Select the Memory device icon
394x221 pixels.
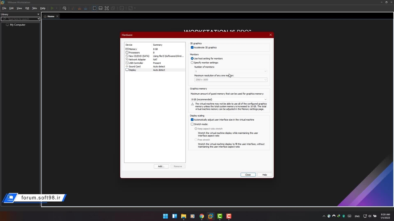coord(127,49)
